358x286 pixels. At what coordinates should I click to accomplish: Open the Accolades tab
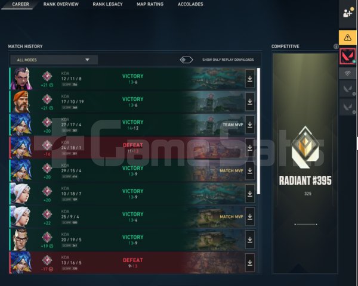pos(190,4)
